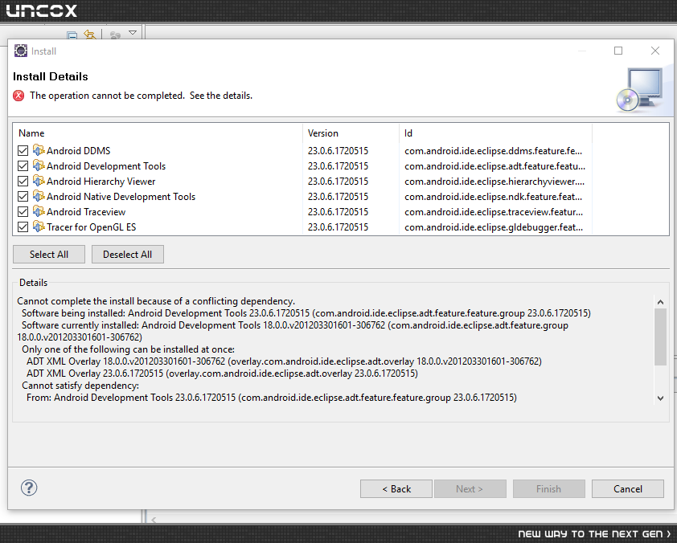Uncheck the Android DDMS checkbox

(23, 150)
